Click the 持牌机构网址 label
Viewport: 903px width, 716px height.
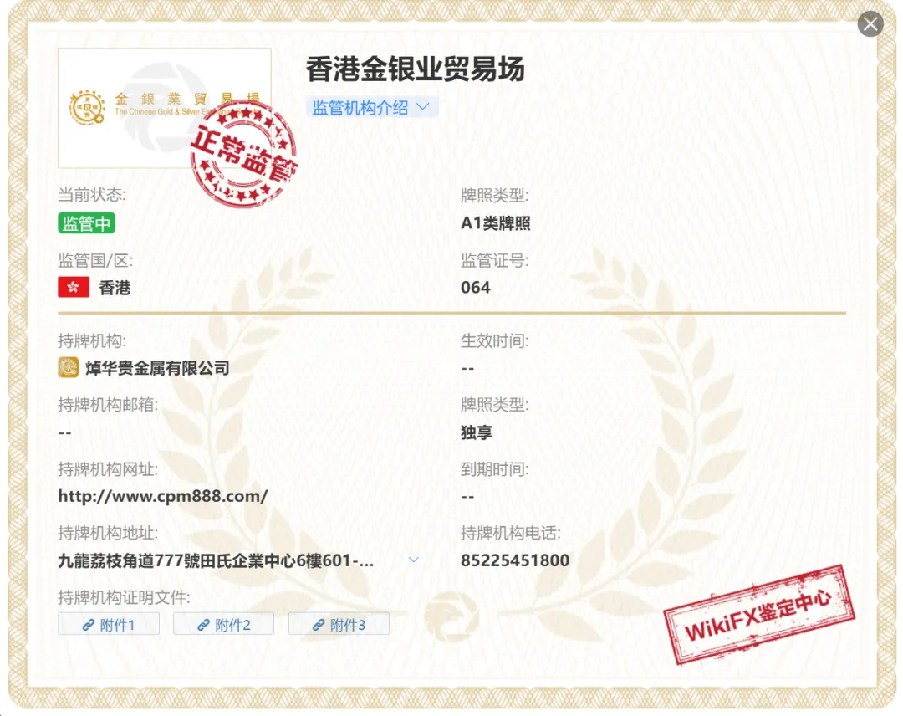[x=108, y=469]
